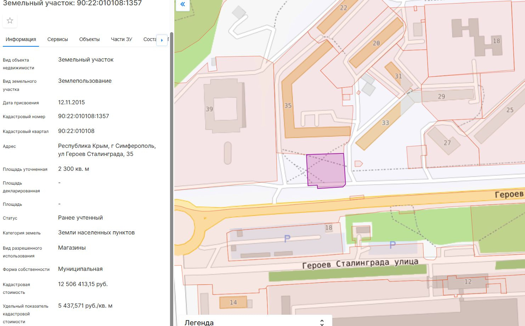Image resolution: width=525 pixels, height=326 pixels.
Task: Add the land parcel to favorites with the star
Action: (10, 21)
